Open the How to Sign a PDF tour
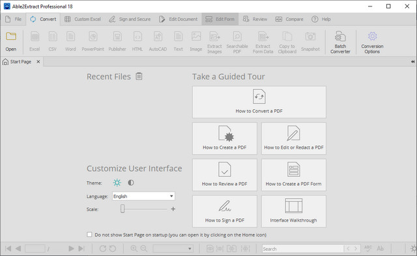Image resolution: width=417 pixels, height=256 pixels. (x=225, y=211)
